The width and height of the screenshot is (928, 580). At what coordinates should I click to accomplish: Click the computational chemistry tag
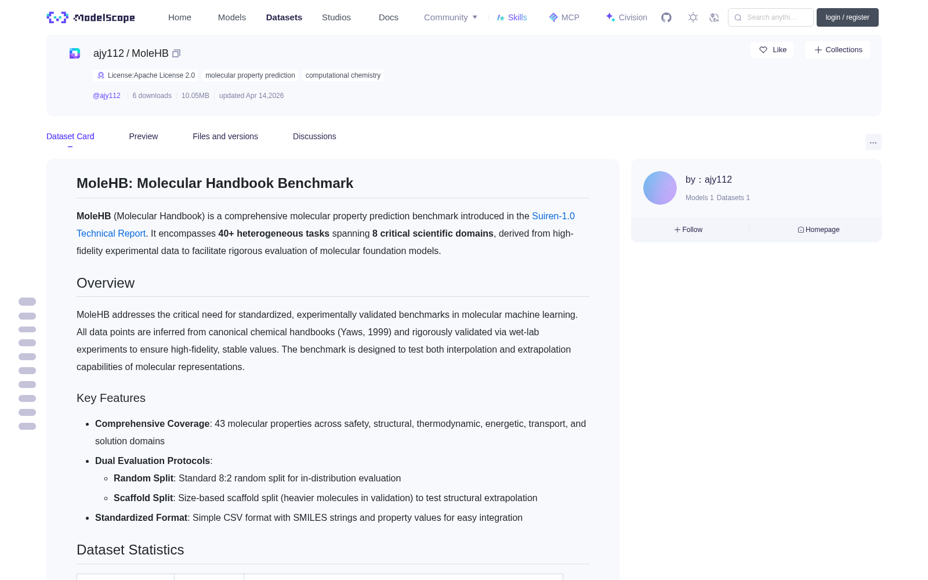point(343,75)
